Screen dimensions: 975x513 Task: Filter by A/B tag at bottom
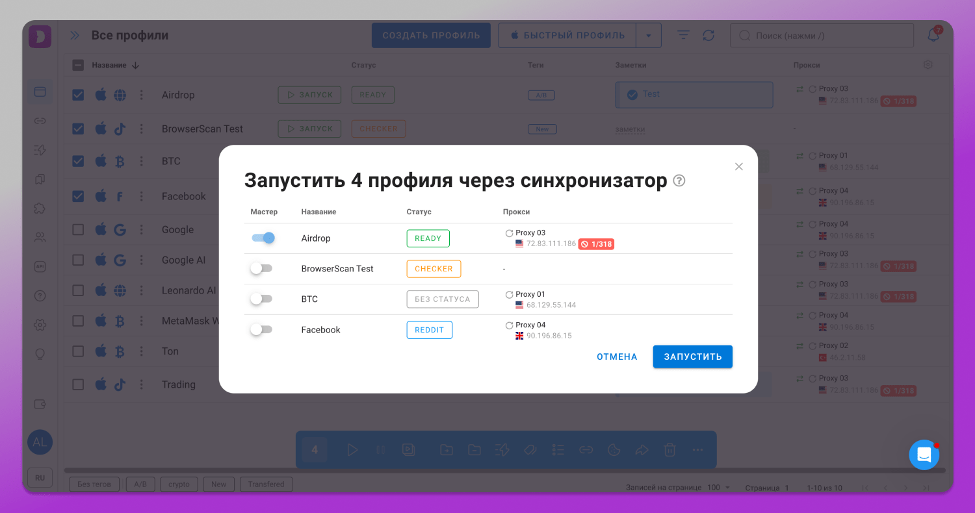(x=140, y=484)
